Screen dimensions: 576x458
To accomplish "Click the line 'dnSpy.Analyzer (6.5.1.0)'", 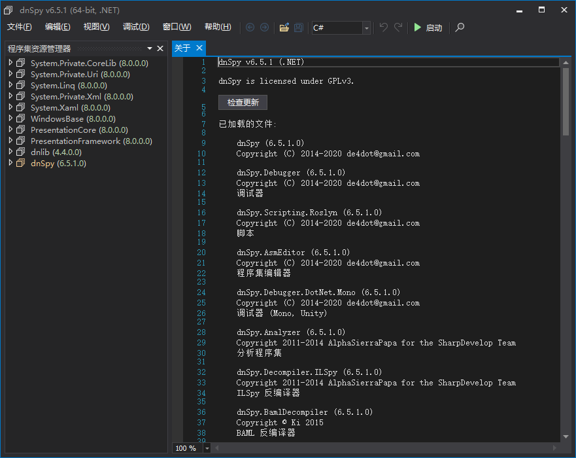I will 291,332.
